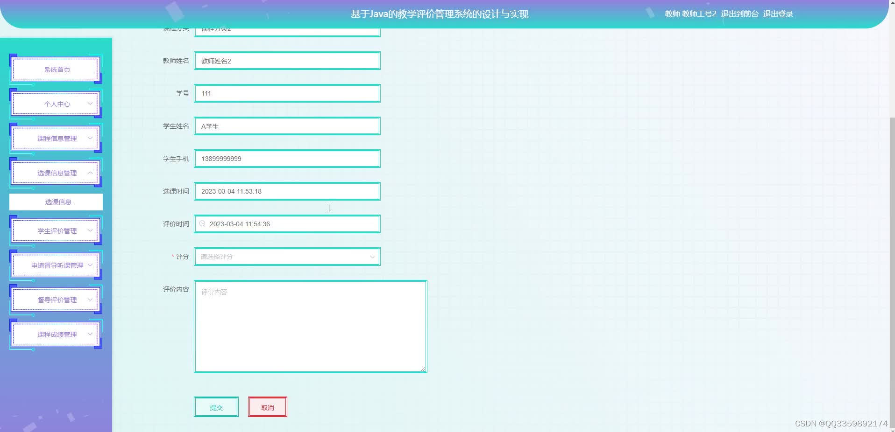Click the 选课时间 field label
Screen dimensions: 895x432
tap(176, 191)
